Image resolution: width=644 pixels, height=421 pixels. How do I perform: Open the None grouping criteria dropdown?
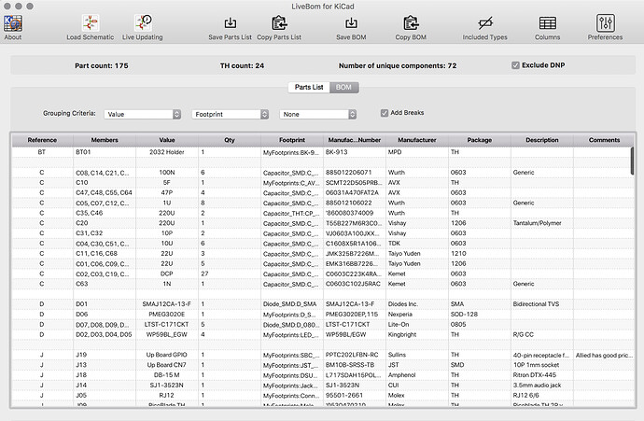[x=318, y=114]
